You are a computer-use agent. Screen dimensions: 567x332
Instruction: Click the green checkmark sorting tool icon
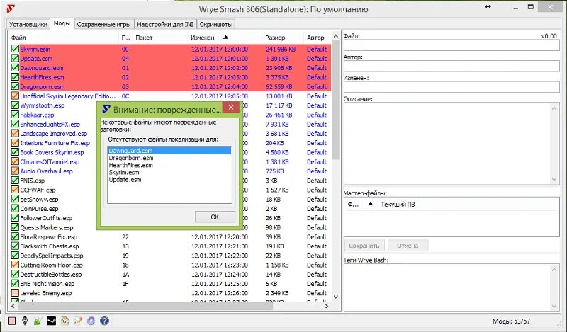coord(38,321)
